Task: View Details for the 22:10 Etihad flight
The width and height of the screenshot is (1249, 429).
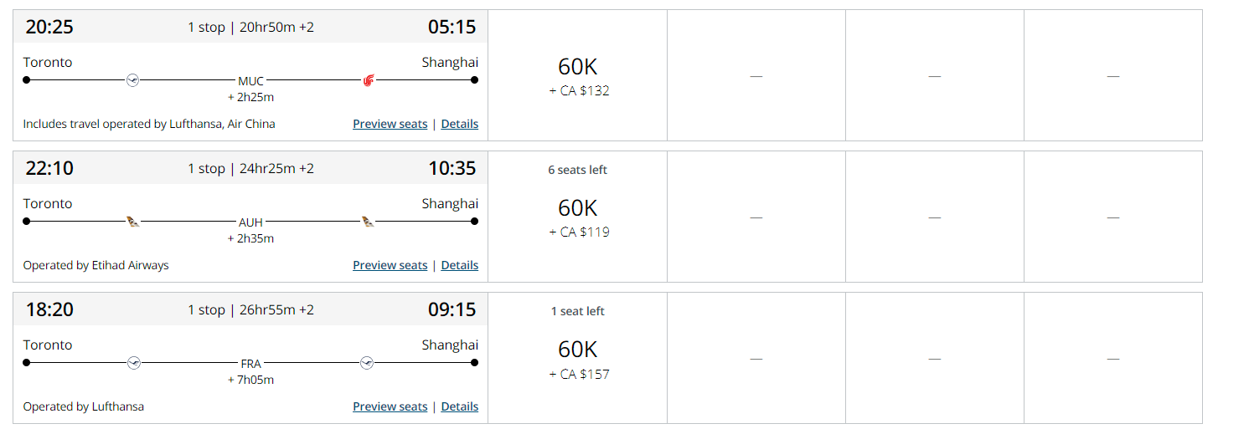Action: click(x=460, y=265)
